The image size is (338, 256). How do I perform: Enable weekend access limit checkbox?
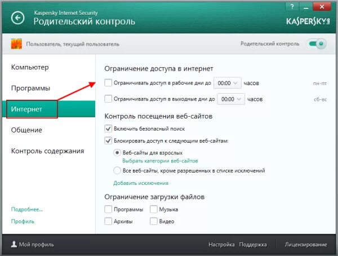pos(108,99)
